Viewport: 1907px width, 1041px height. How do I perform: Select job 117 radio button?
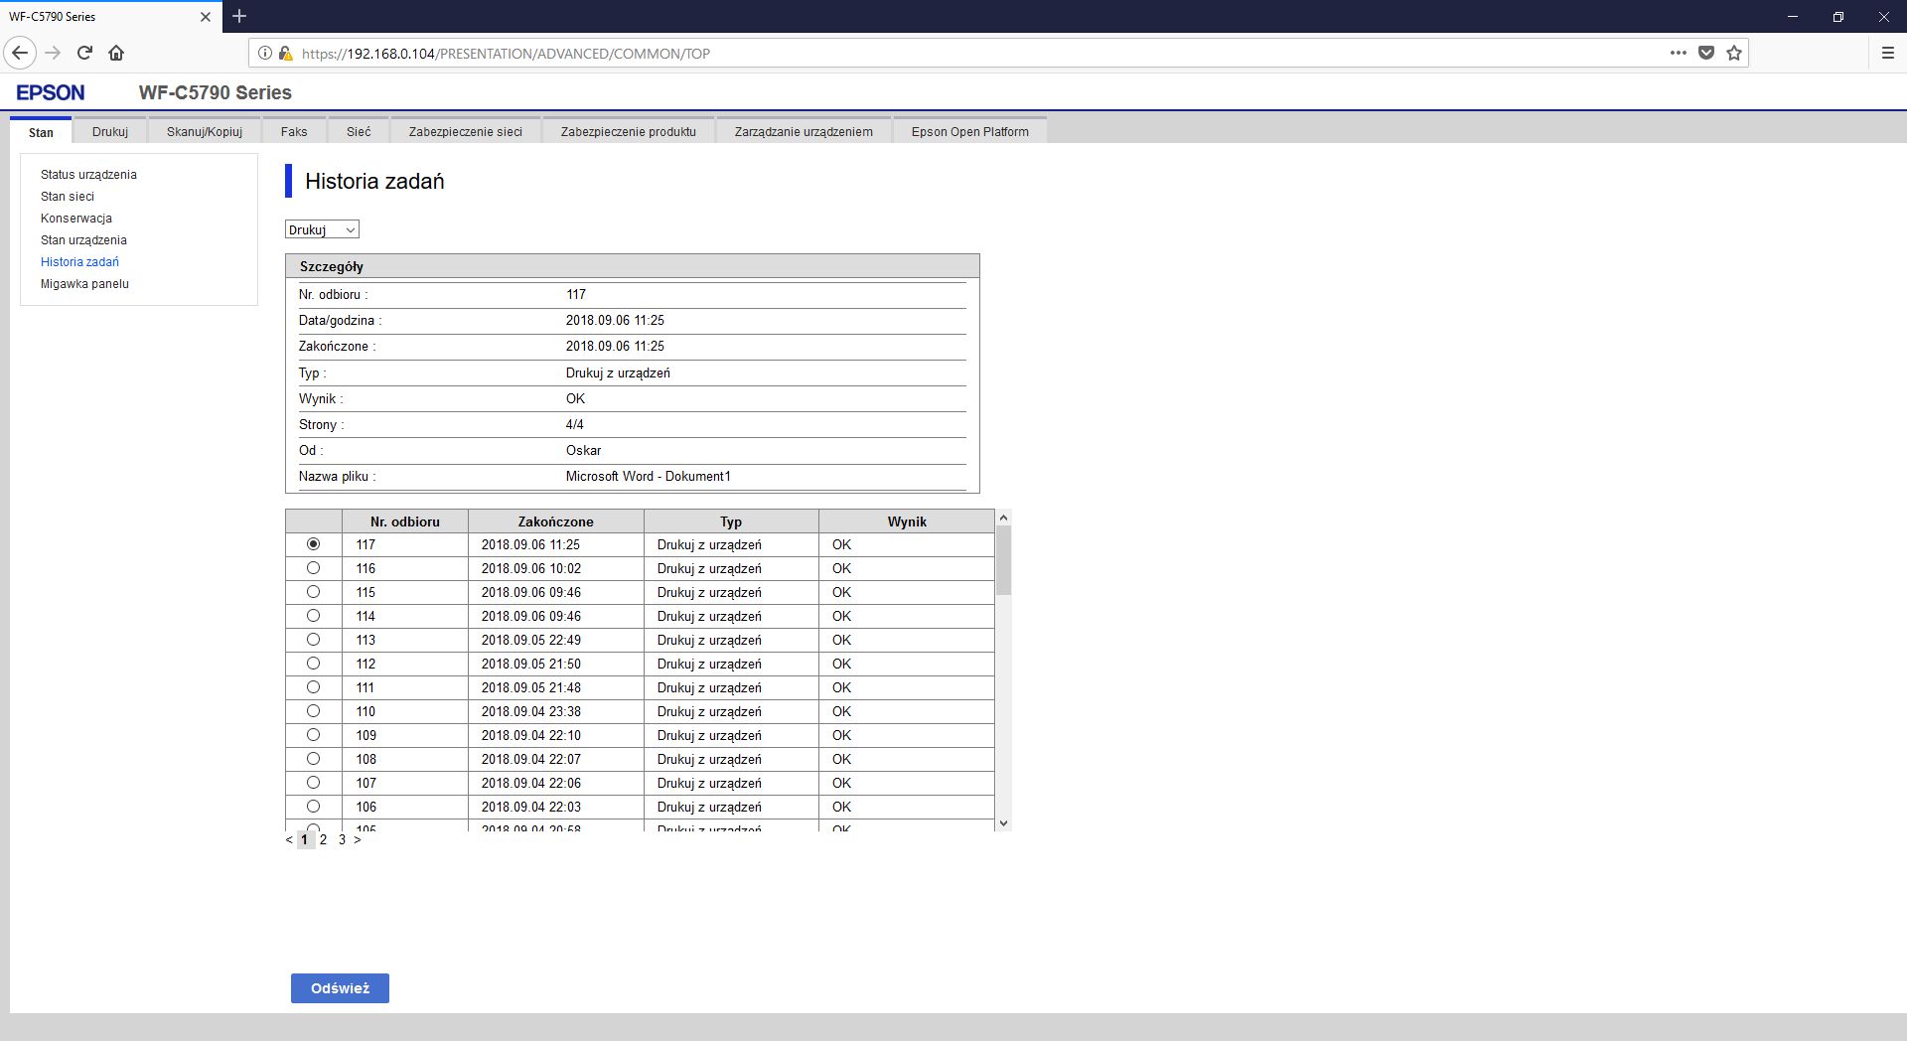coord(314,544)
